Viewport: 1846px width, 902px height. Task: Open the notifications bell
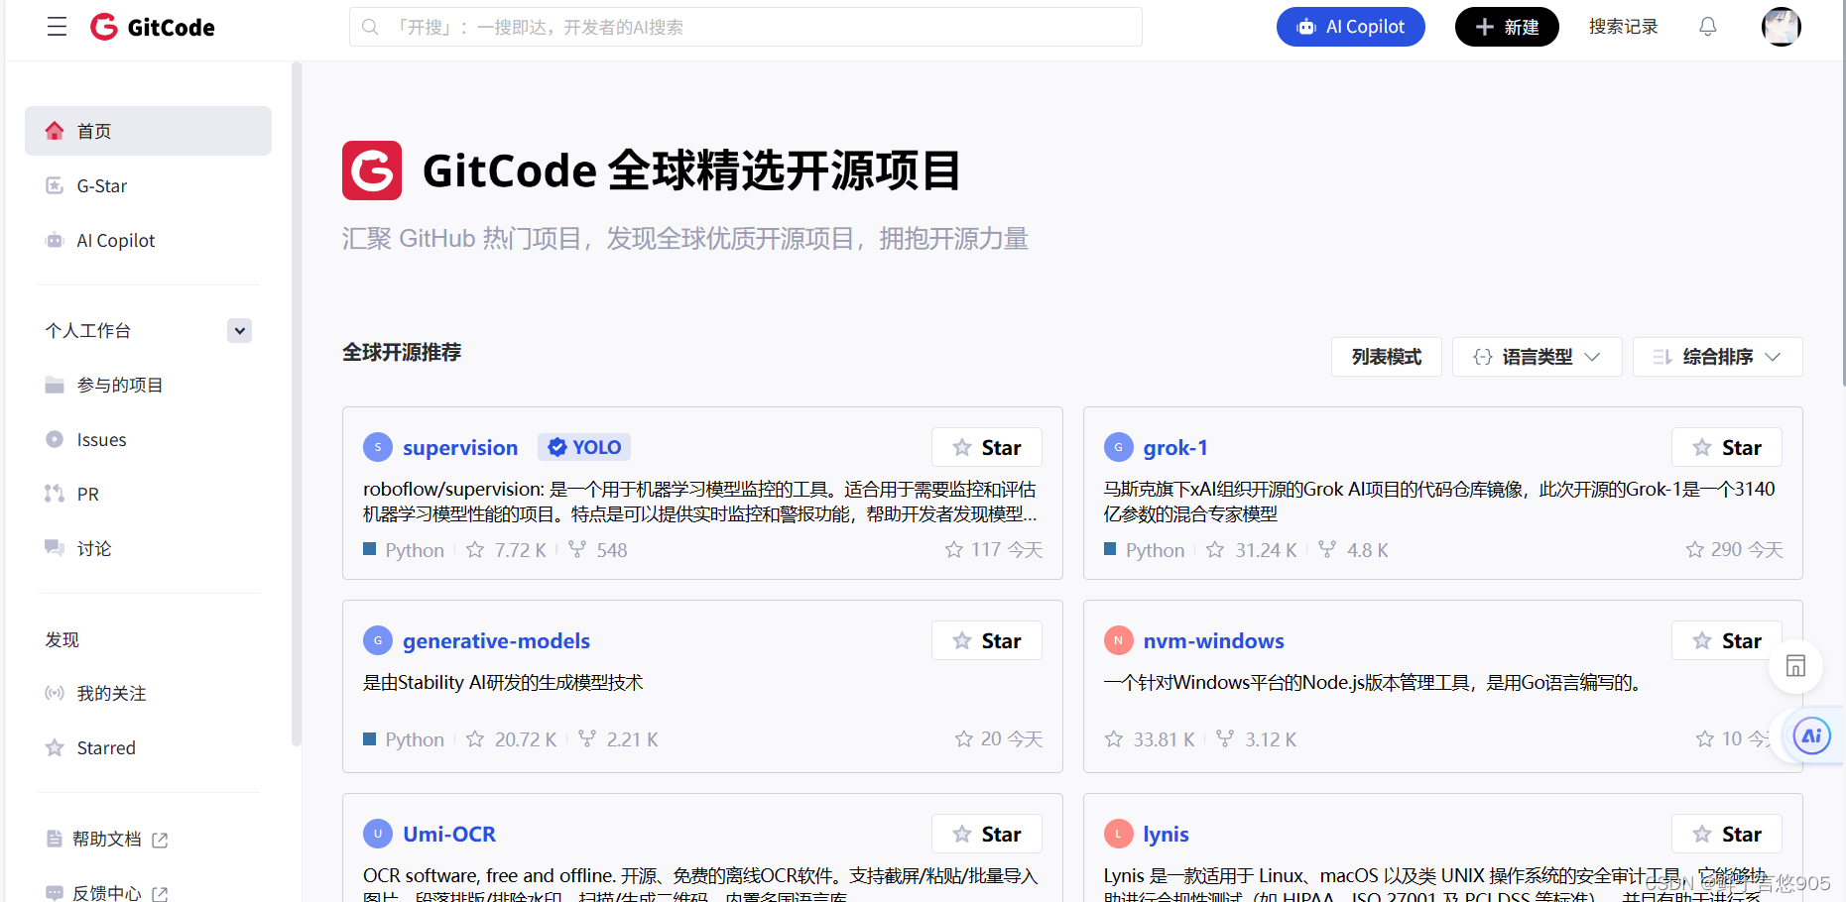pyautogui.click(x=1708, y=27)
